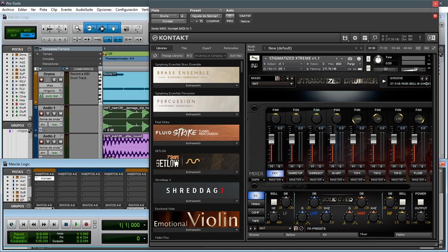Show instrument info icon
The height and width of the screenshot is (252, 448).
[x=359, y=59]
